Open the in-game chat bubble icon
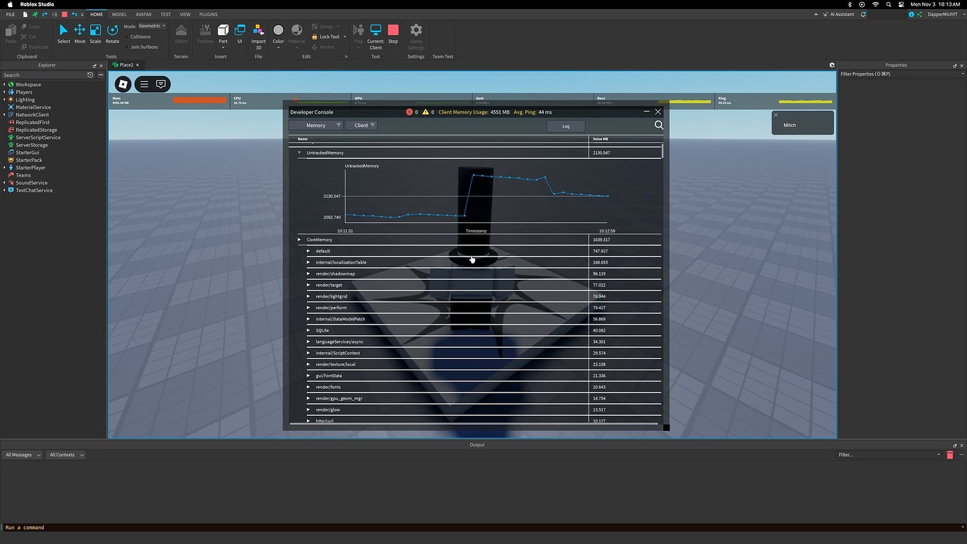967x544 pixels. [x=161, y=84]
